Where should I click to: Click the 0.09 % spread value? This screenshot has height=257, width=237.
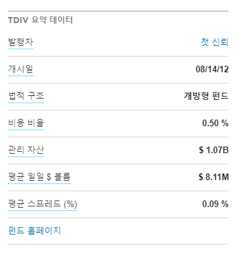215,204
